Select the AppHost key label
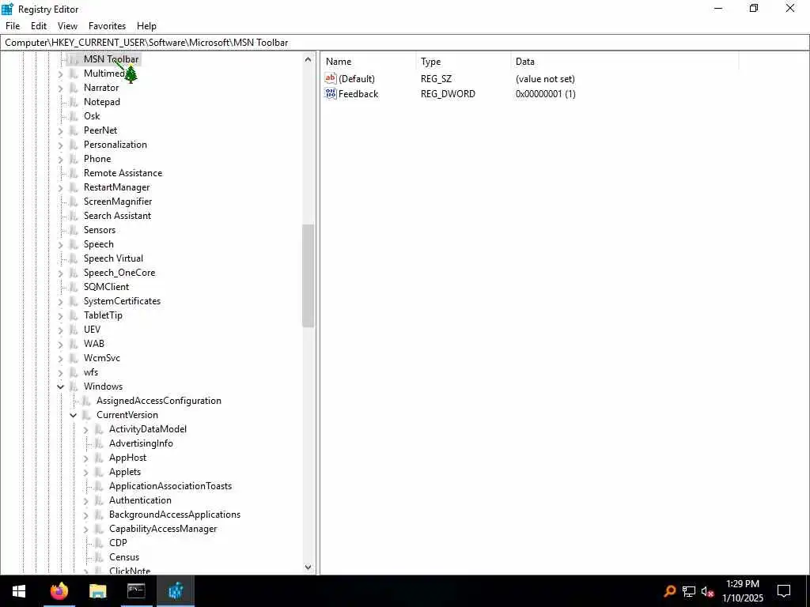 (127, 458)
